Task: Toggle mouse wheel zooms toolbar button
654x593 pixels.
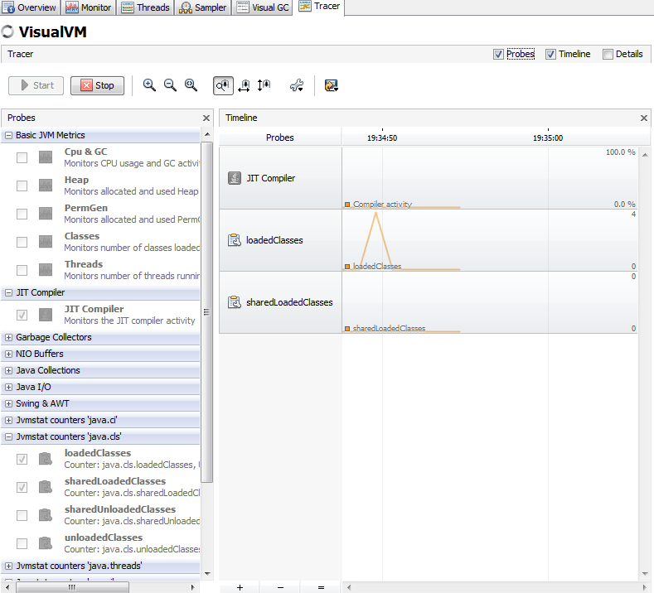Action: pos(223,85)
